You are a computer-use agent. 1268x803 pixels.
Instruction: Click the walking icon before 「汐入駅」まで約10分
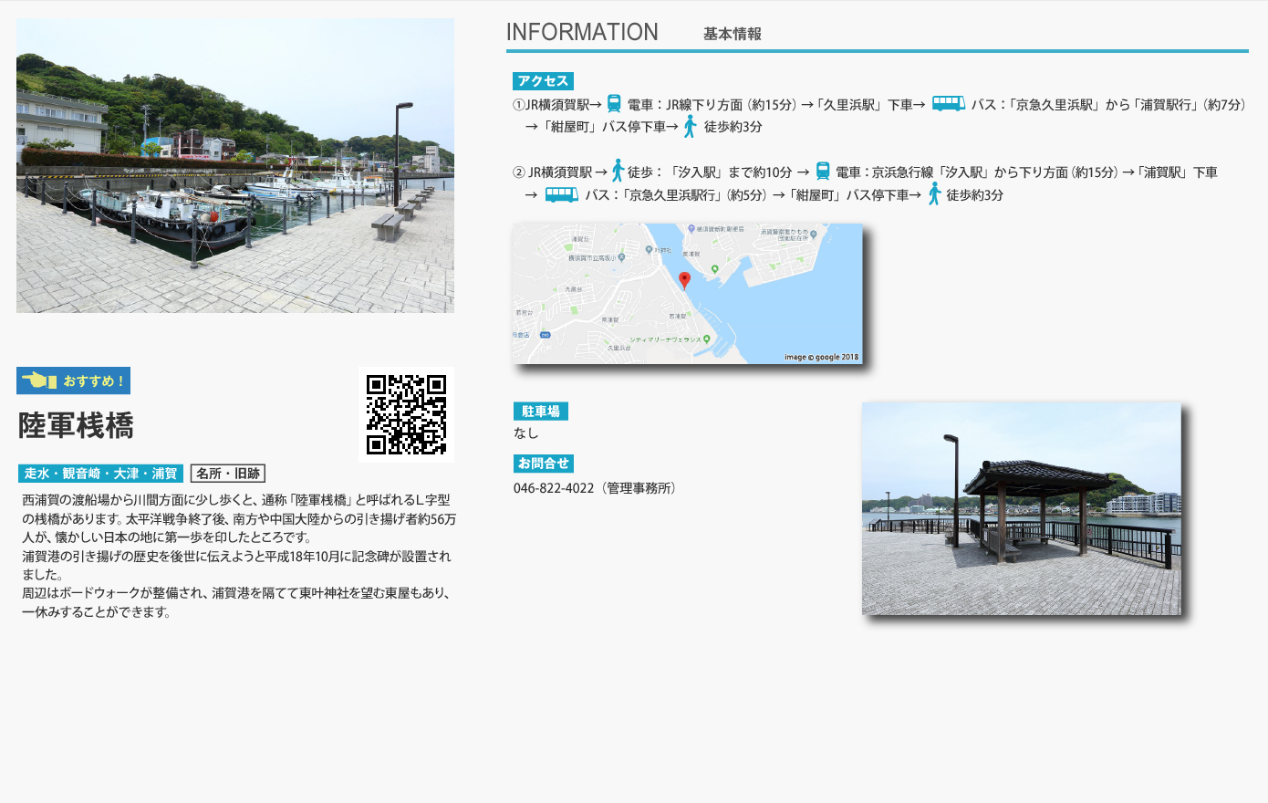[618, 171]
